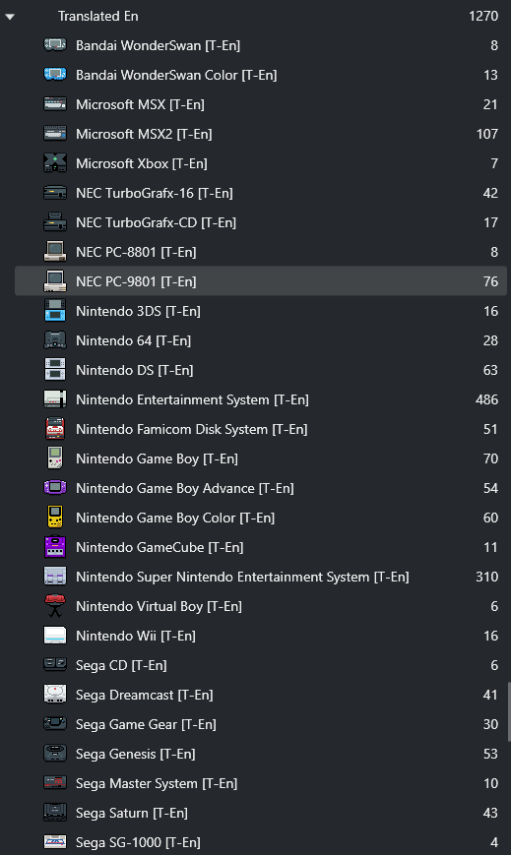Open Nintendo Wii [T-En] platform

coord(260,636)
